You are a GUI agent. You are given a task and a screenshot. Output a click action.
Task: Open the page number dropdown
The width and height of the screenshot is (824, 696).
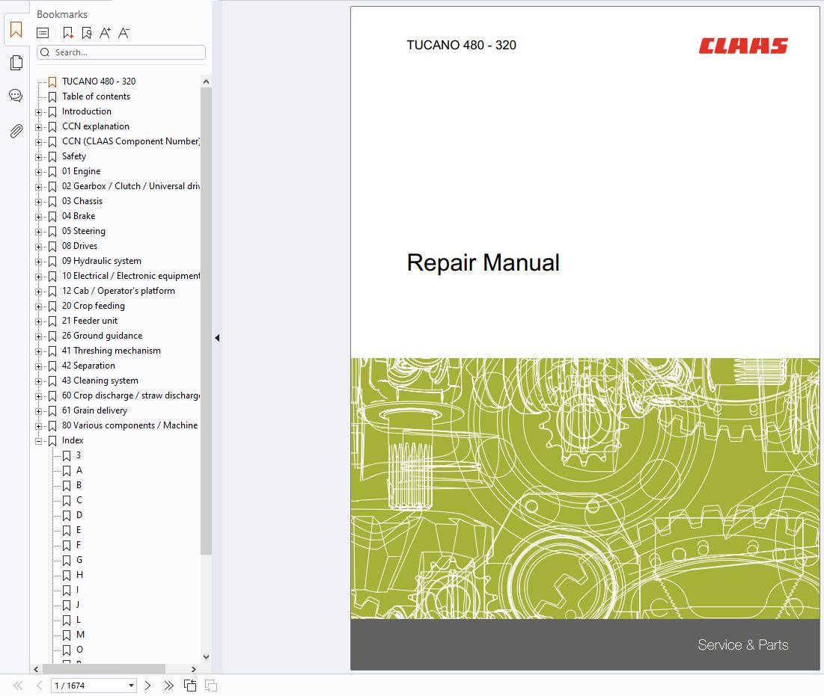coord(131,686)
